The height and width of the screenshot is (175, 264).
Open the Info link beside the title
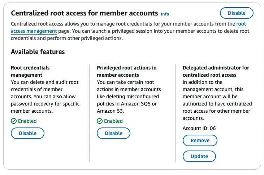point(165,14)
